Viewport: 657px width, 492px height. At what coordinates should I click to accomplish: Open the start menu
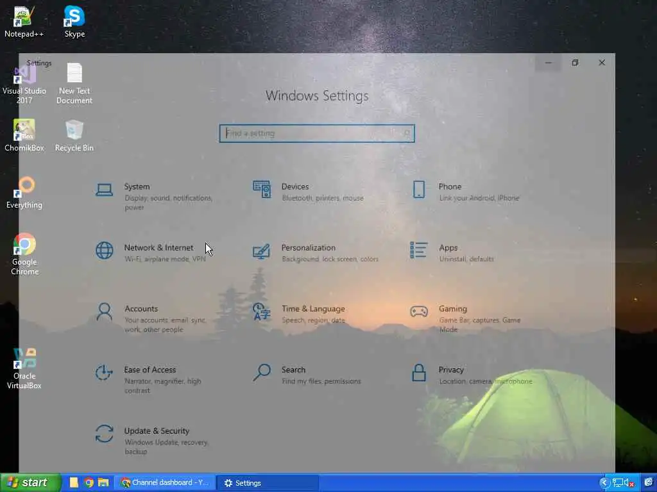pos(30,483)
